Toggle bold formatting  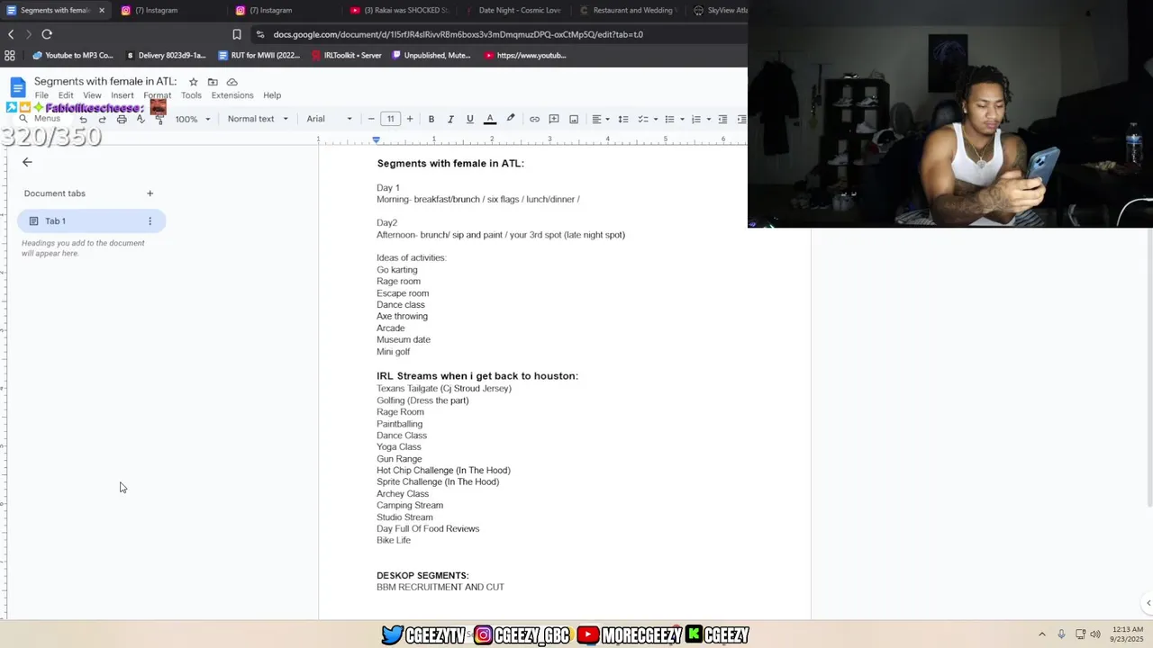(431, 119)
